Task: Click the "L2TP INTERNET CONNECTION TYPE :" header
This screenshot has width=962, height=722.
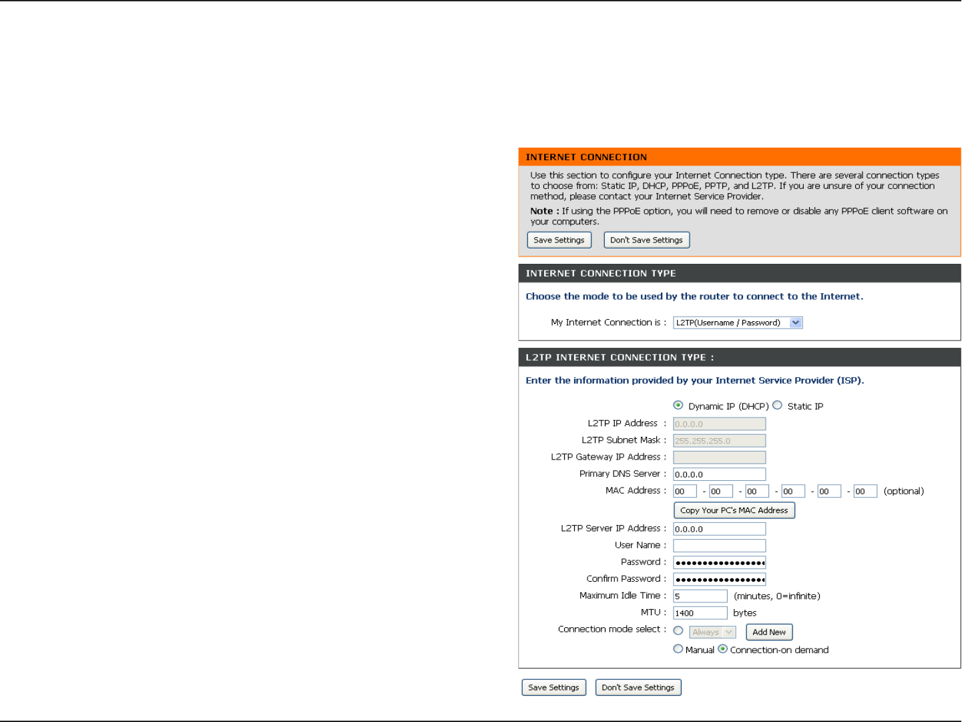Action: (x=740, y=357)
